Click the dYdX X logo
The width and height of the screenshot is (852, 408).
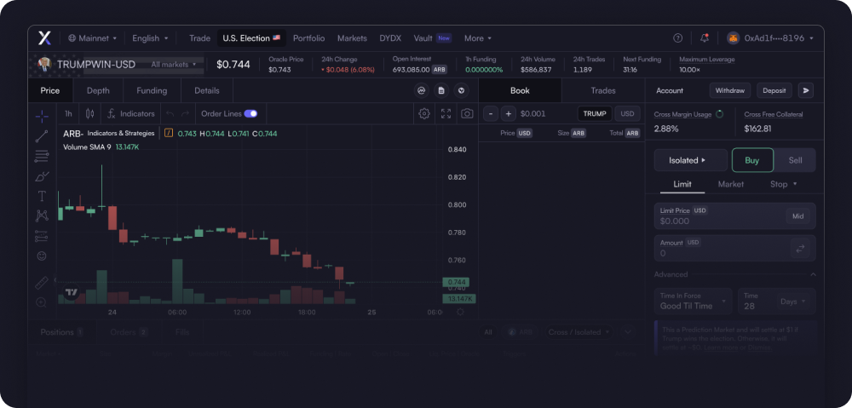tap(44, 38)
